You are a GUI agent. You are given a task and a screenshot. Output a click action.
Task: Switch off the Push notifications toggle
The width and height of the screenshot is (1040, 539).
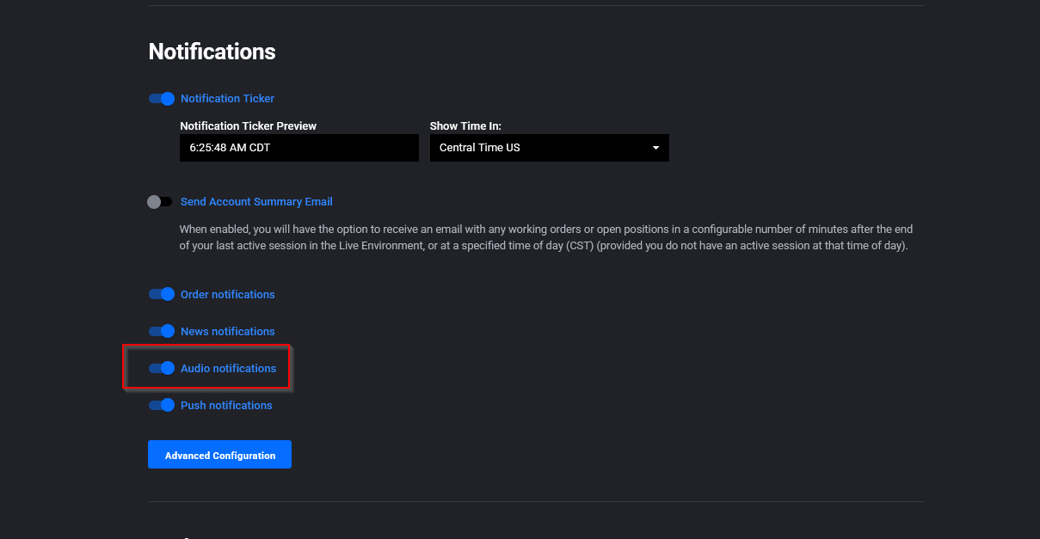(x=161, y=405)
